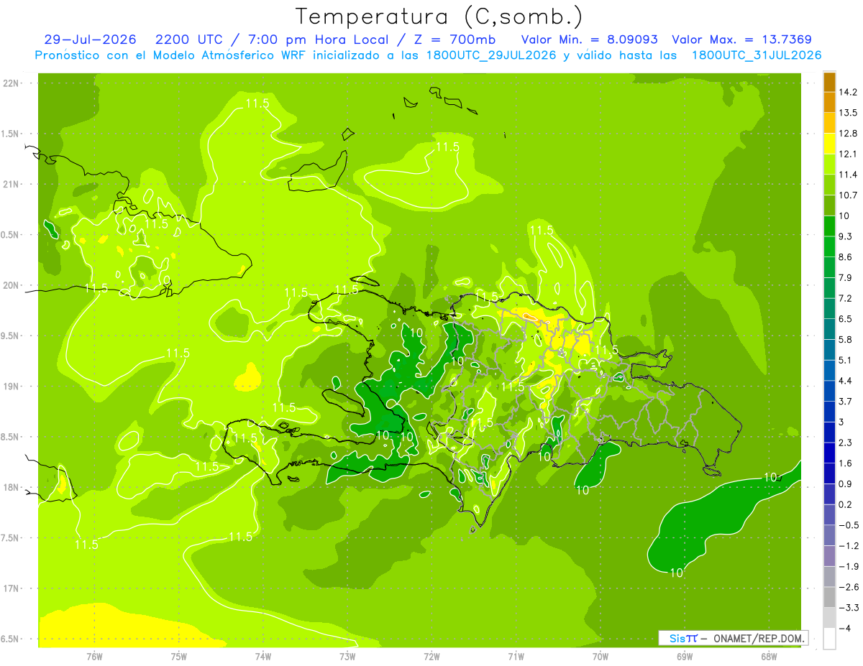Click the 2200 UTC time text
Viewport: 863px width, 666px height.
[190, 40]
